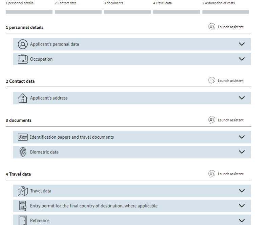This screenshot has width=260, height=225.
Task: Expand the Biometric data chevron
Action: pos(241,152)
